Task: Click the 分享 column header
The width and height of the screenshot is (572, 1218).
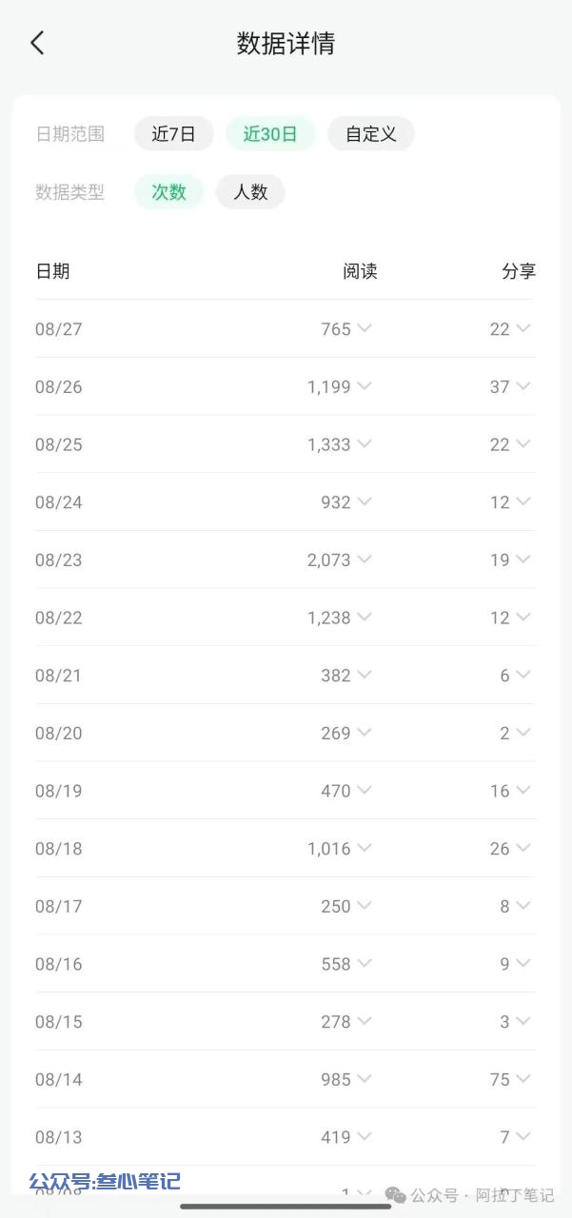Action: pos(519,271)
